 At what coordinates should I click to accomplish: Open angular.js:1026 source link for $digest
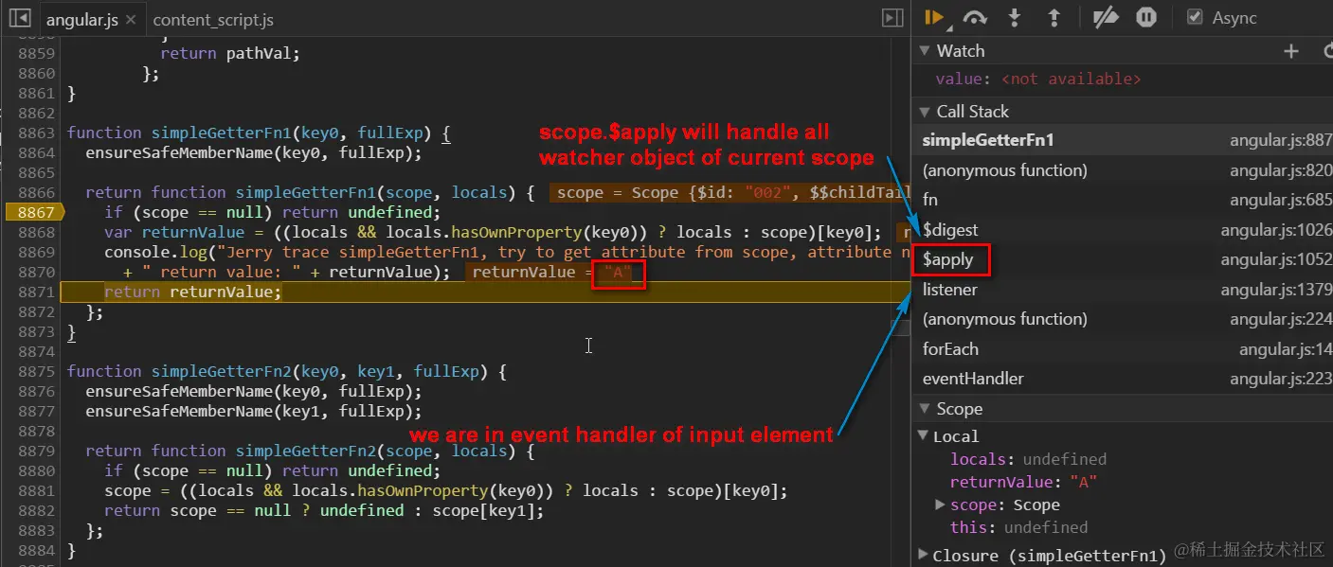click(1276, 230)
